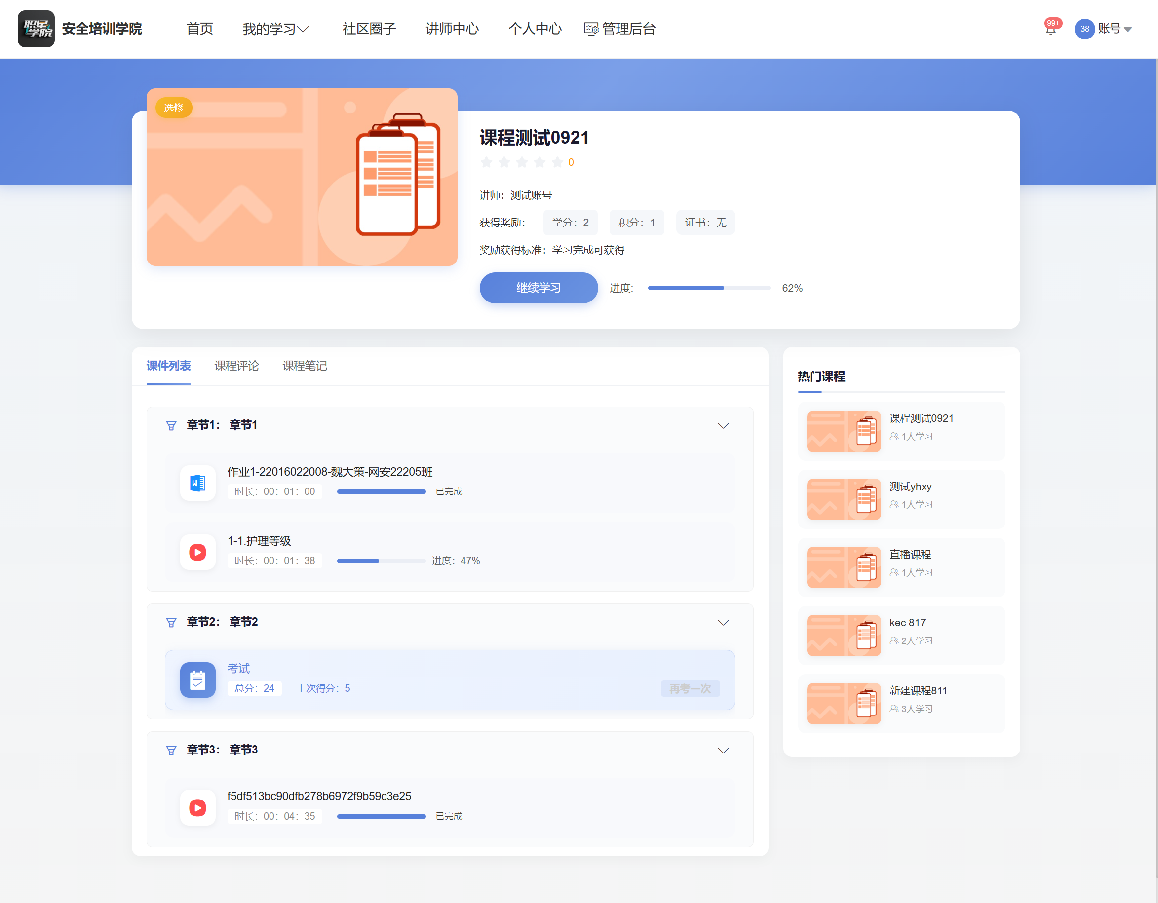
Task: Open hot course 直播课程 thumbnail
Action: coord(844,567)
